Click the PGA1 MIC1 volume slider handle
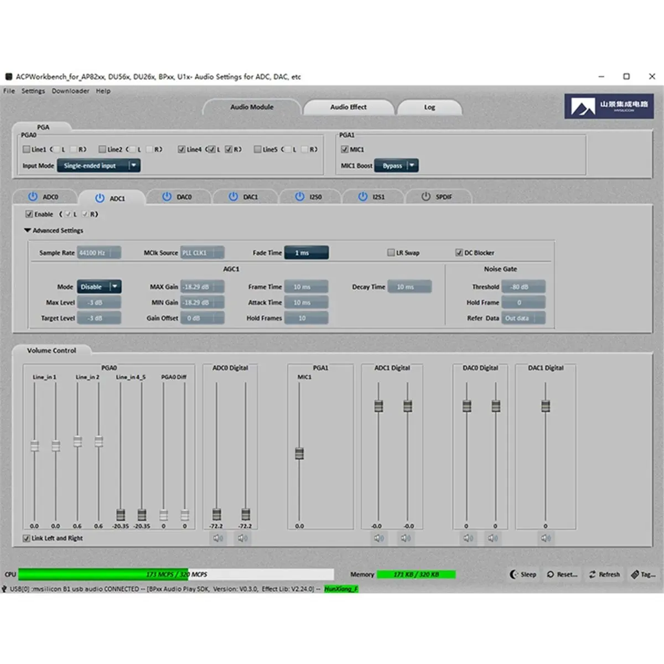The height and width of the screenshot is (664, 664). [x=299, y=453]
